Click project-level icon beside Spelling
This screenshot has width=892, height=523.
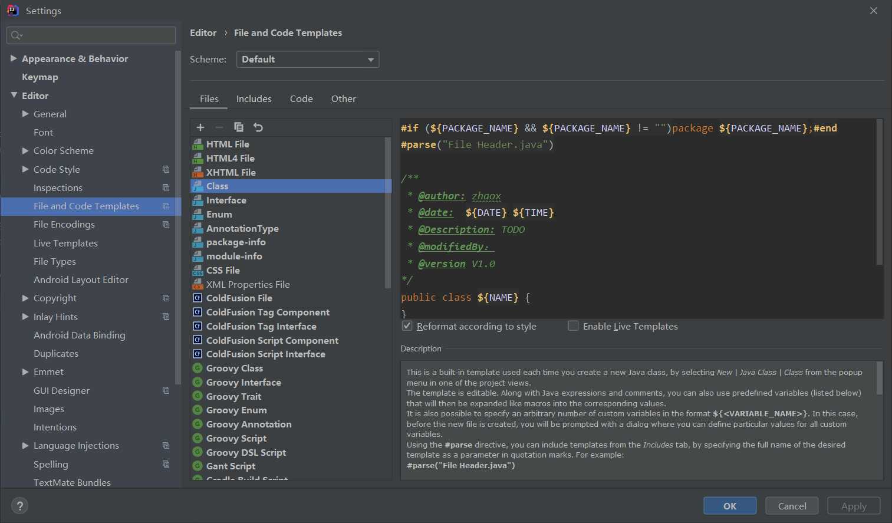(x=166, y=464)
